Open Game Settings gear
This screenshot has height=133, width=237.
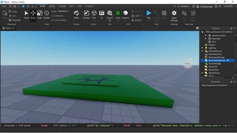click(x=174, y=16)
